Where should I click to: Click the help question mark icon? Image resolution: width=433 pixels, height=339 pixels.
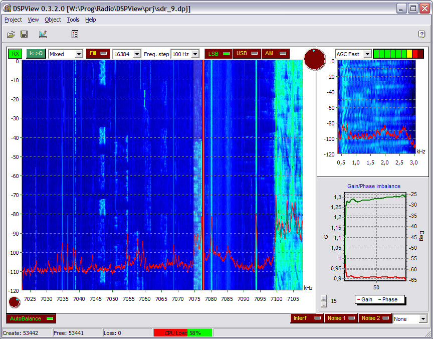coord(421,34)
